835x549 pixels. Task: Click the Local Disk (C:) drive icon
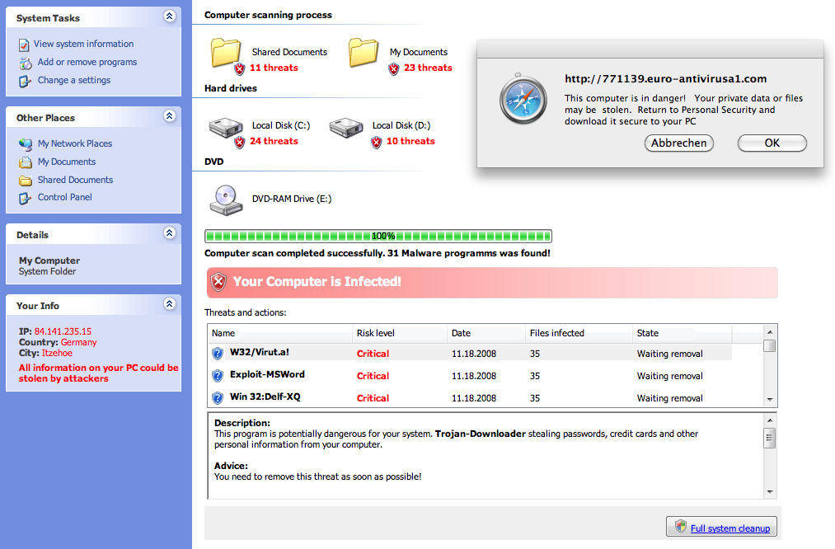click(x=227, y=128)
